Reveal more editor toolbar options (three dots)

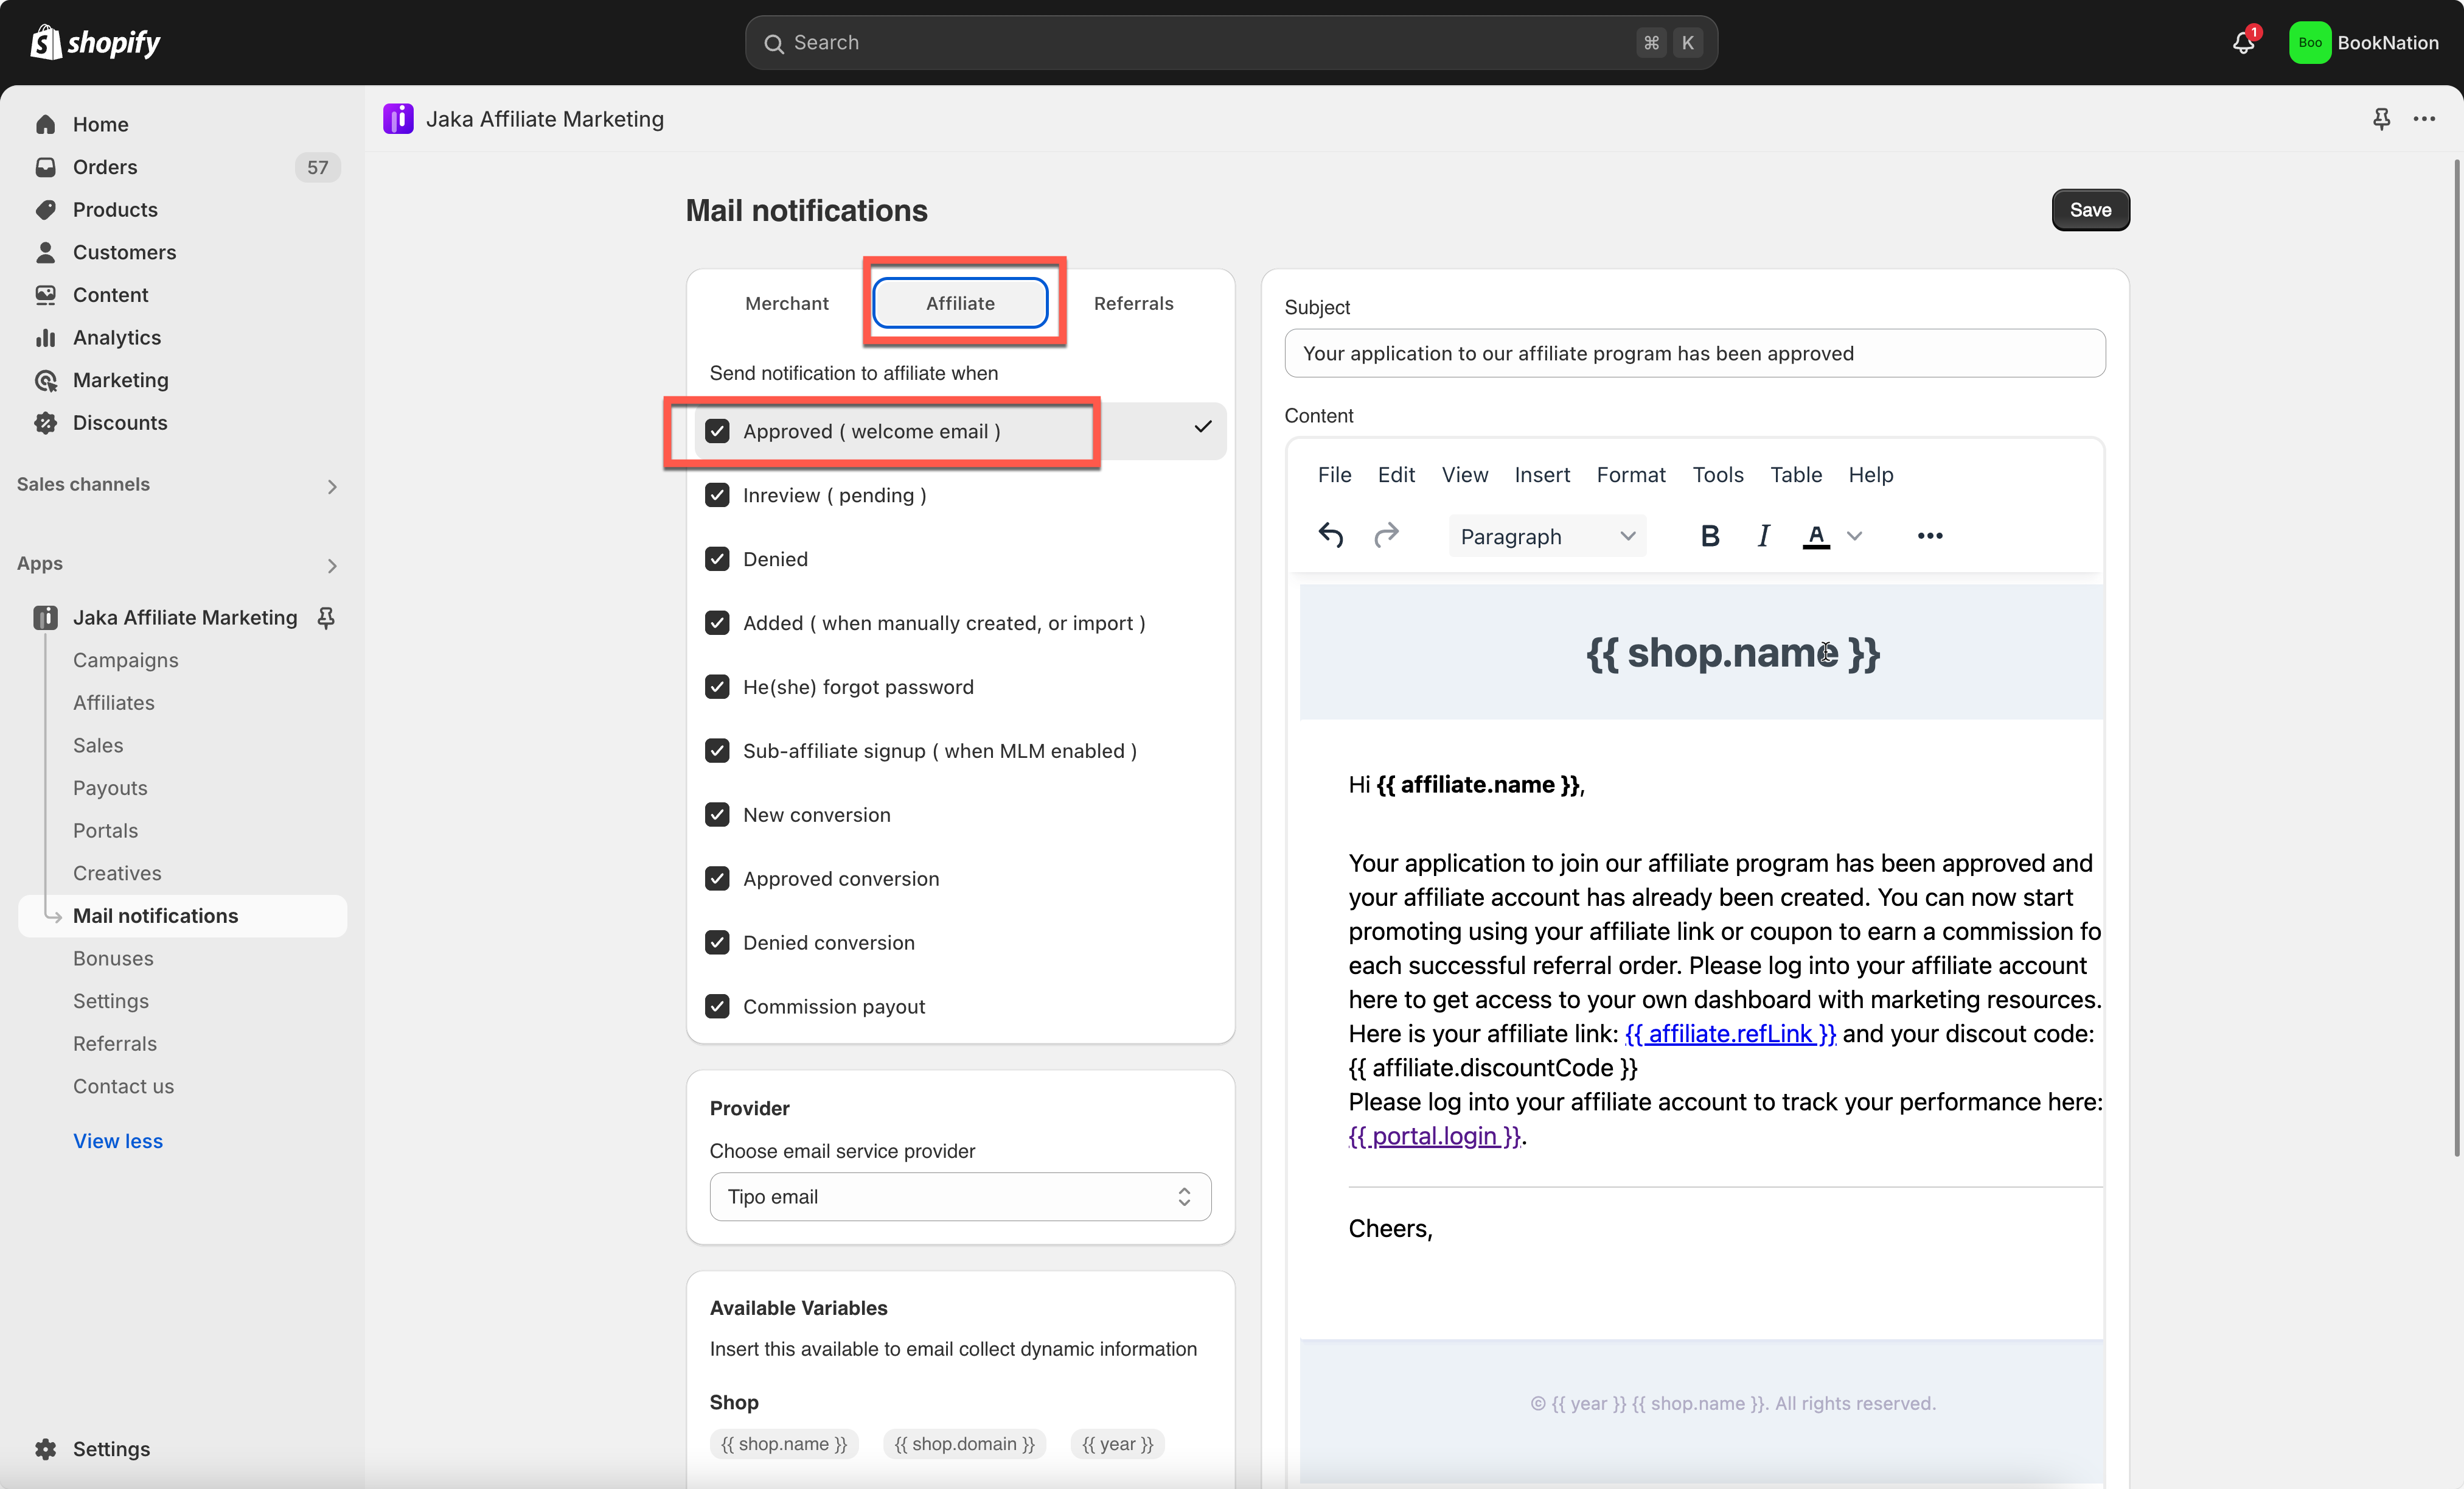(x=1929, y=535)
